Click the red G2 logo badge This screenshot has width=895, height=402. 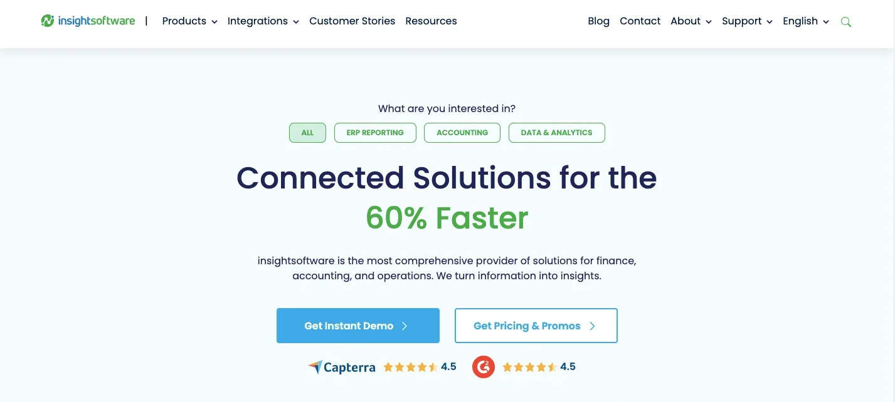pos(484,367)
